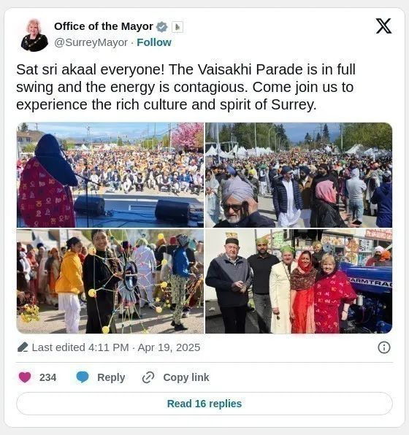Click the Reply label
Image resolution: width=409 pixels, height=435 pixels.
[111, 377]
